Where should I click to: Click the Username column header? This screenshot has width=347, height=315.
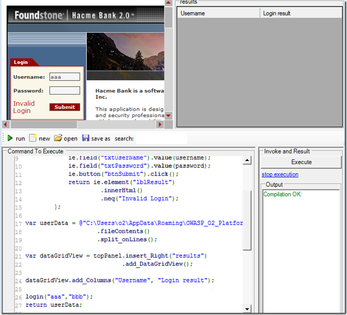(x=218, y=13)
